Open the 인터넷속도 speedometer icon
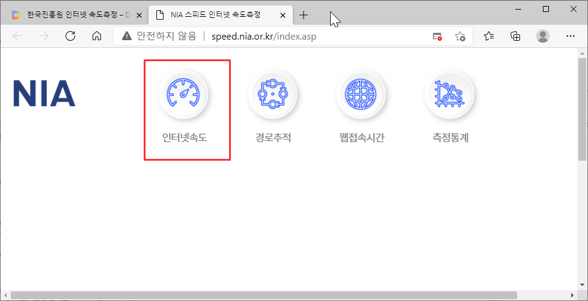Screen dimensions: 588x301 coord(183,94)
